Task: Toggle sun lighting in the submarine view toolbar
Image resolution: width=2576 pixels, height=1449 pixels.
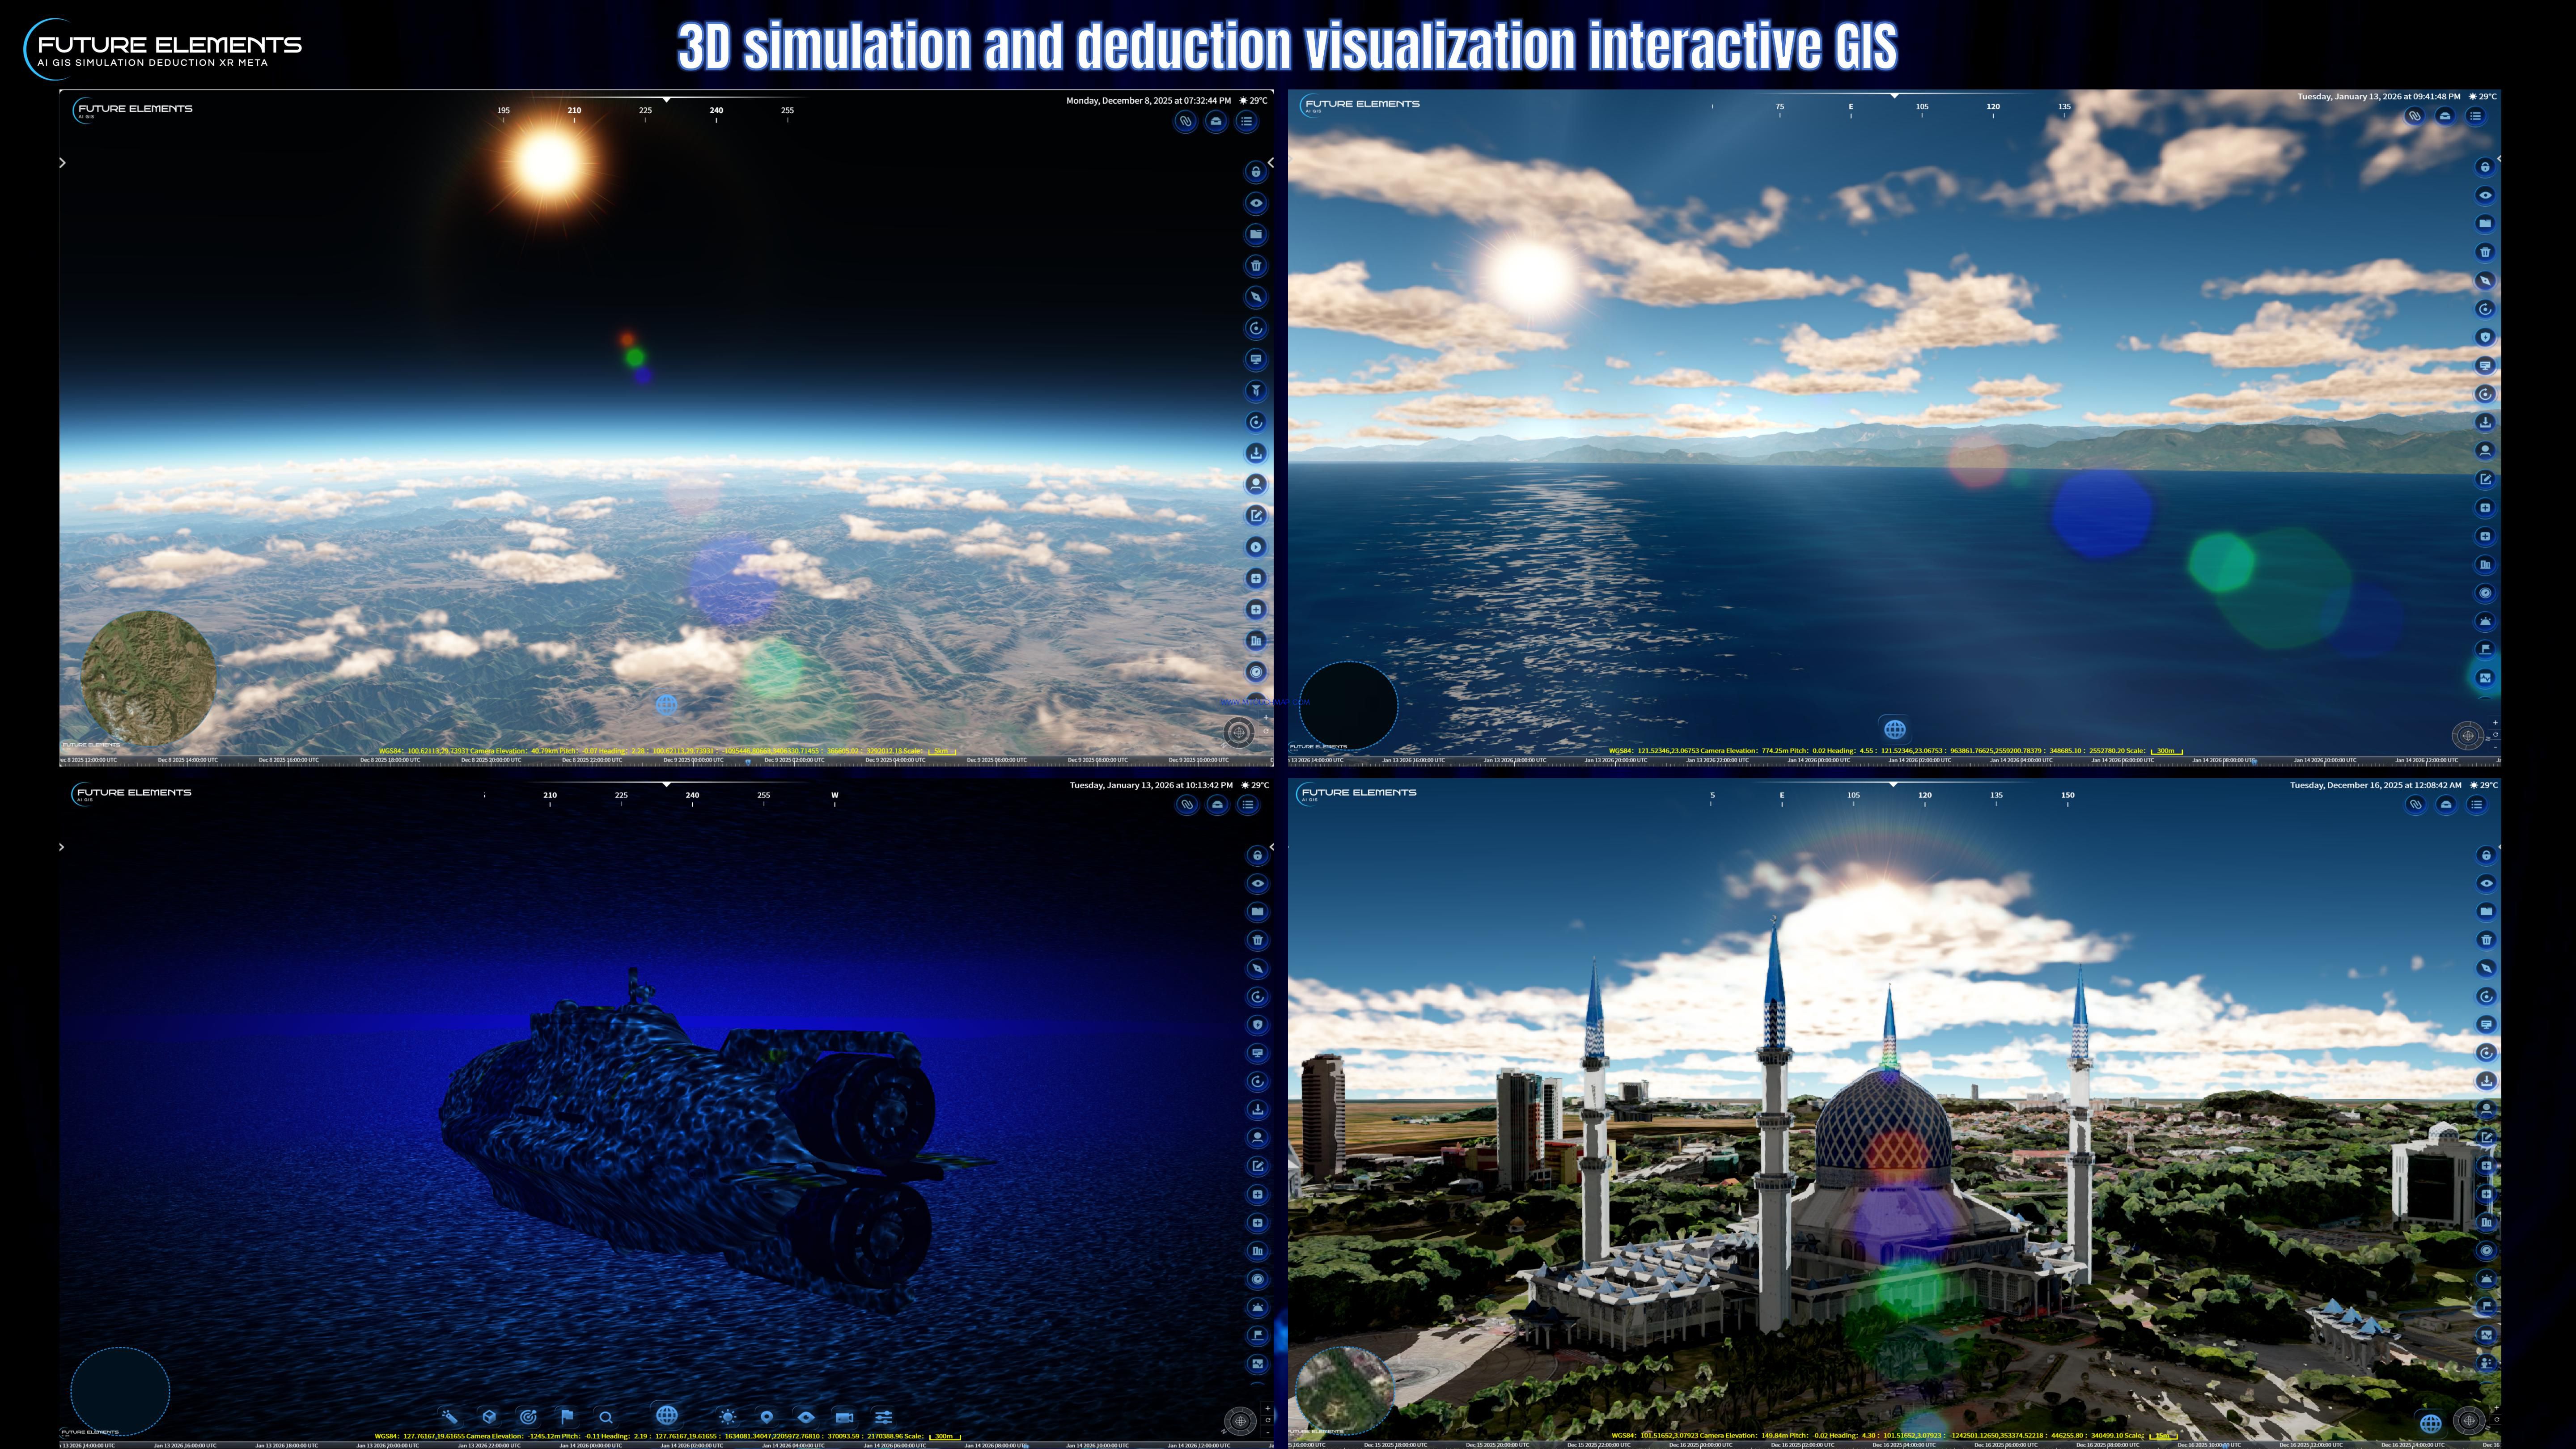Action: pyautogui.click(x=728, y=1417)
